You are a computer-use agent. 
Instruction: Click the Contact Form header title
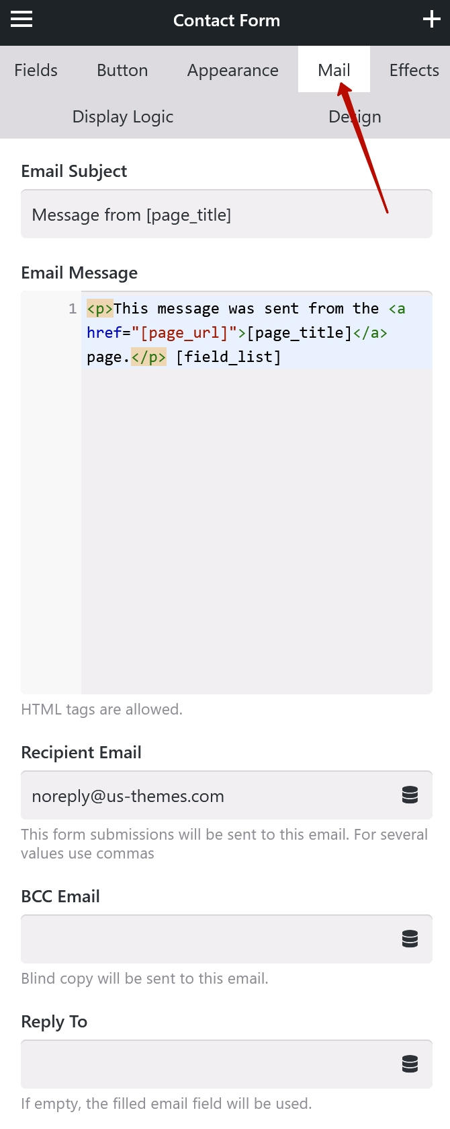(226, 20)
